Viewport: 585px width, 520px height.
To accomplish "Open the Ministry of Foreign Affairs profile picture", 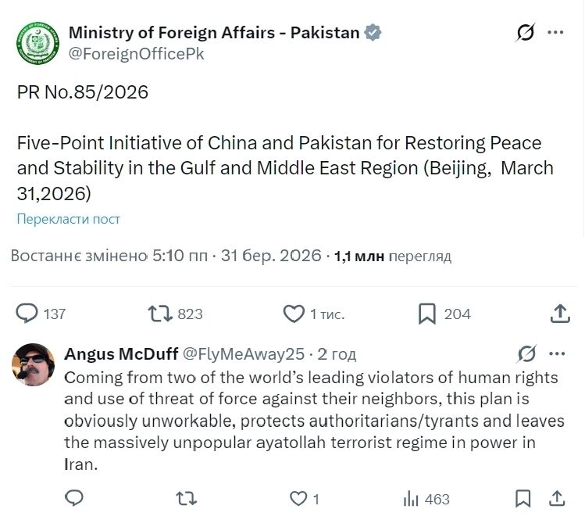I will pyautogui.click(x=37, y=43).
